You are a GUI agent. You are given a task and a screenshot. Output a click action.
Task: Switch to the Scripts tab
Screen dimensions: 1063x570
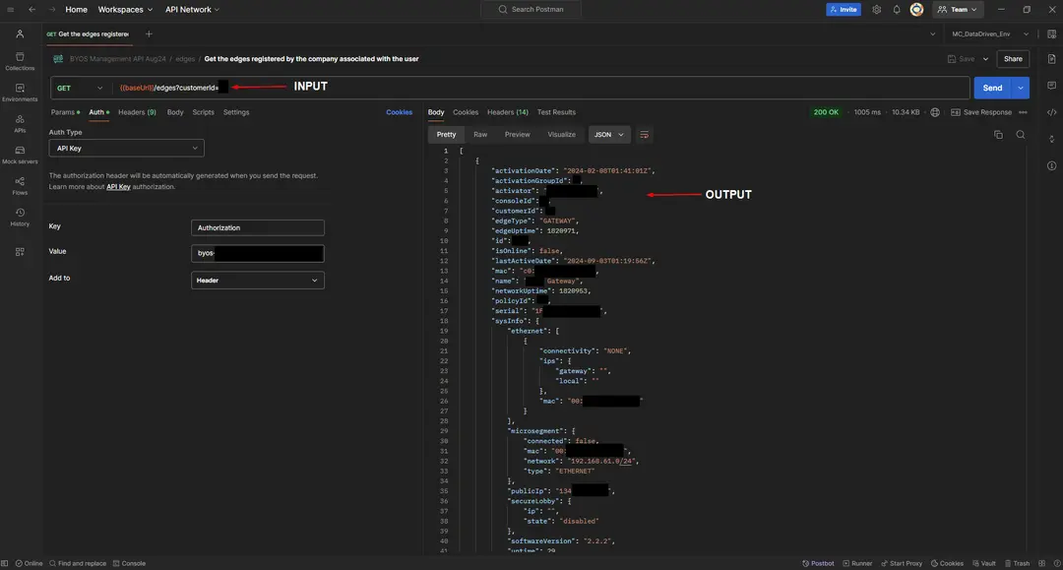coord(203,112)
